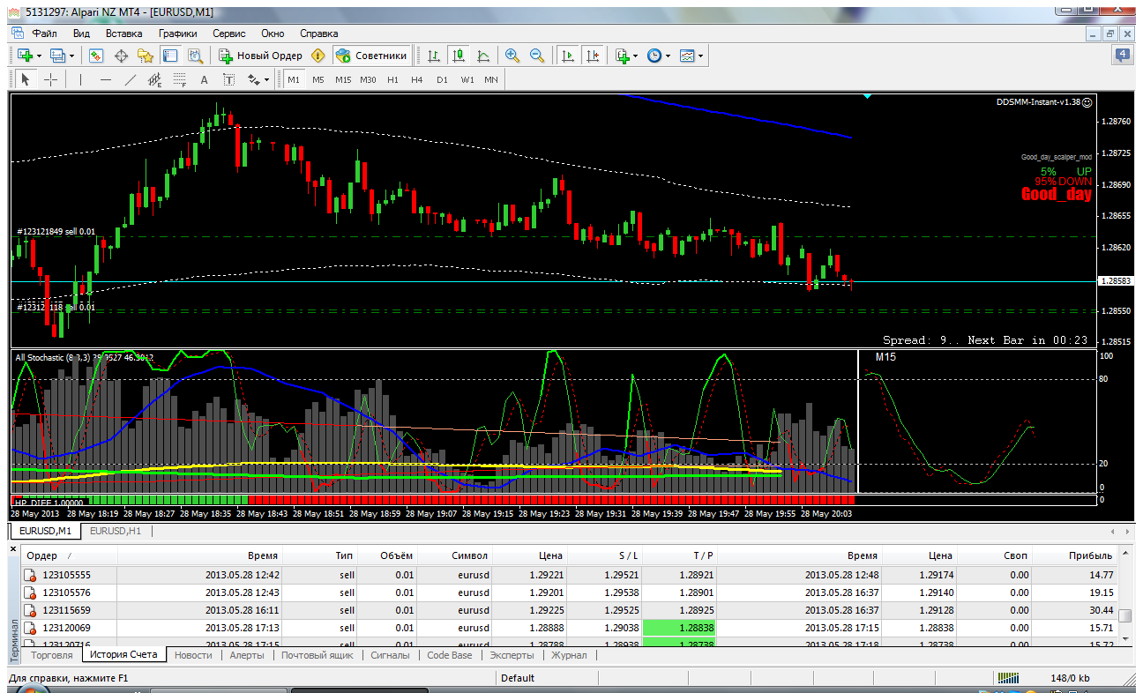This screenshot has width=1143, height=693.
Task: Toggle the Советники expert advisors button
Action: [371, 56]
